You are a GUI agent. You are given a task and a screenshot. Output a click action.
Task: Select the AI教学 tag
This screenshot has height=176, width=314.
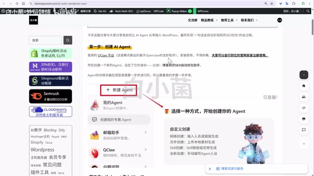pos(36,130)
